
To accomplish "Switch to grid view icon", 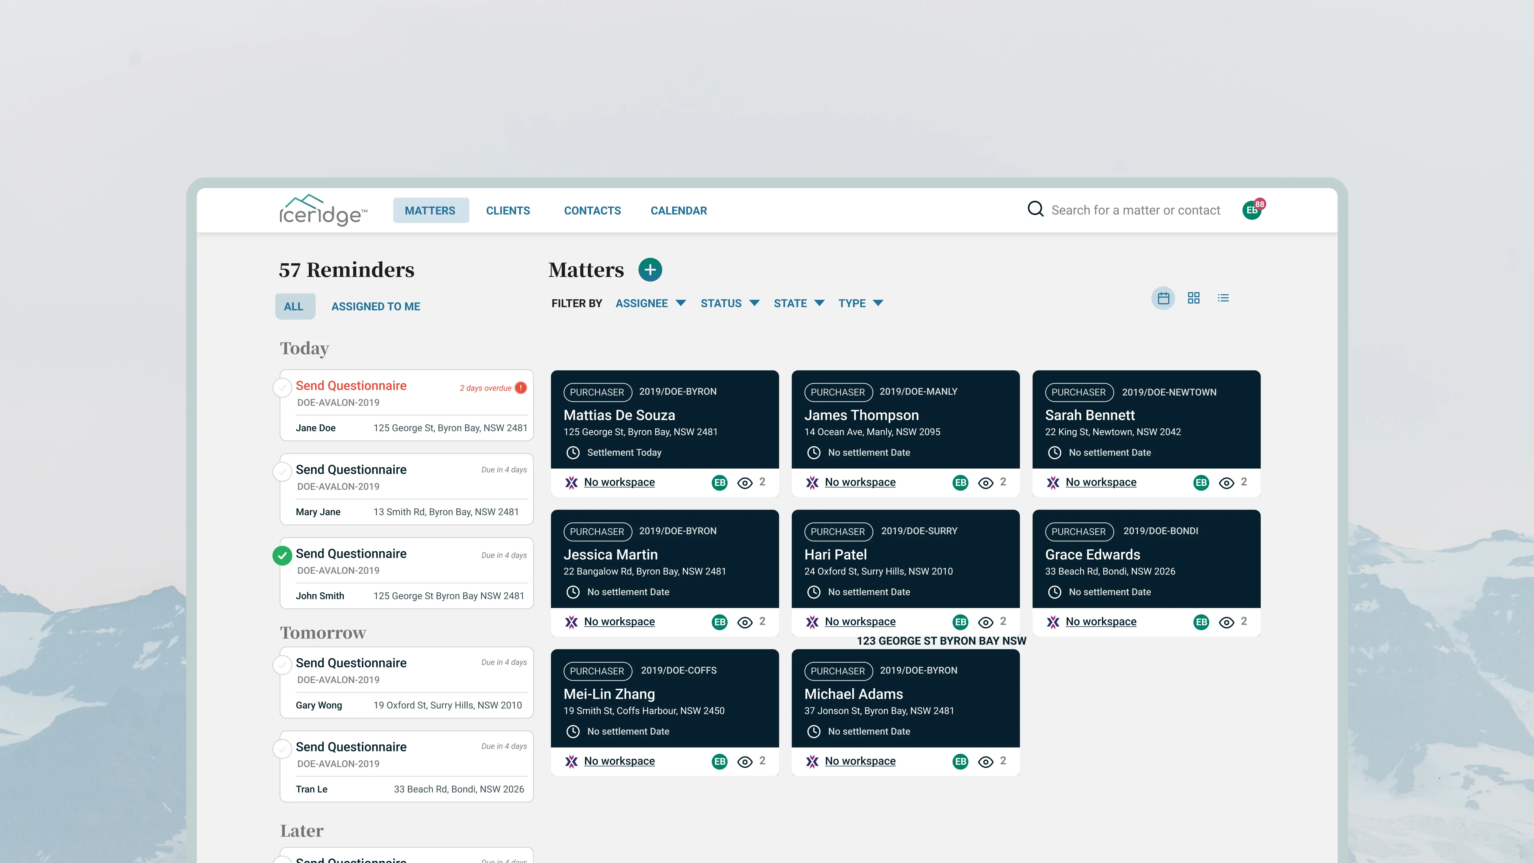I will coord(1193,298).
